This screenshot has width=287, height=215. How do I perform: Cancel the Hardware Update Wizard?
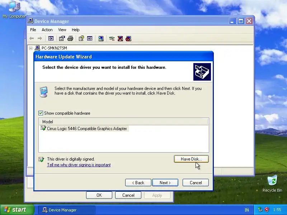(x=196, y=183)
